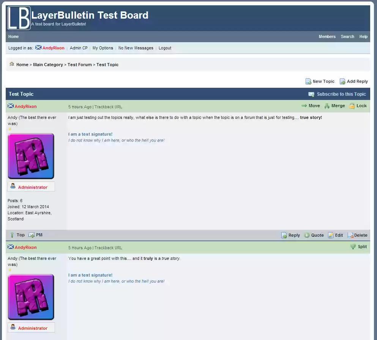
Task: Delete the first post
Action: (x=357, y=235)
